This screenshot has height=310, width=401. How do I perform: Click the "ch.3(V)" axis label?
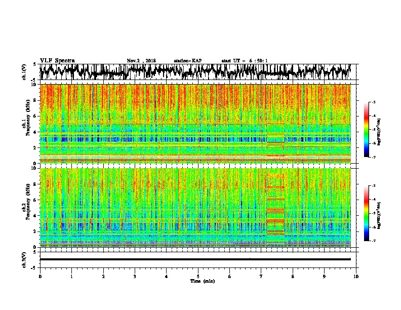click(x=24, y=260)
